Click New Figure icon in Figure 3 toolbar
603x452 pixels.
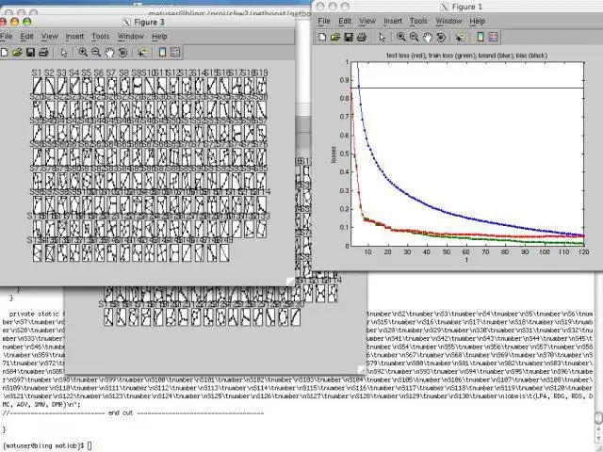click(4, 53)
